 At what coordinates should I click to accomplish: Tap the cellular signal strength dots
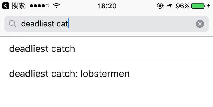[39, 6]
